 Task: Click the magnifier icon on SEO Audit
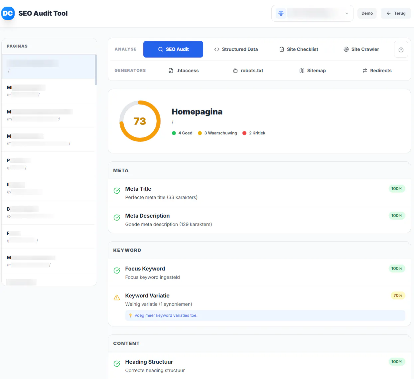(x=161, y=49)
